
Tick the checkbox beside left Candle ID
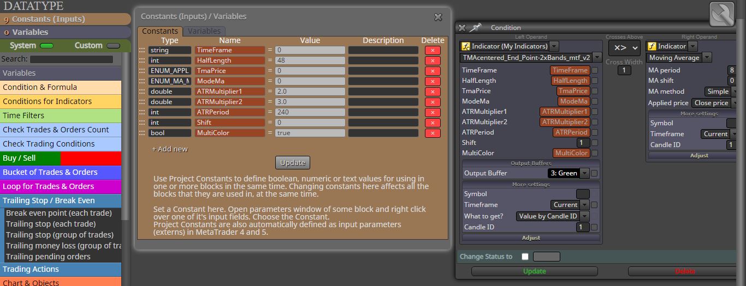[x=594, y=227]
